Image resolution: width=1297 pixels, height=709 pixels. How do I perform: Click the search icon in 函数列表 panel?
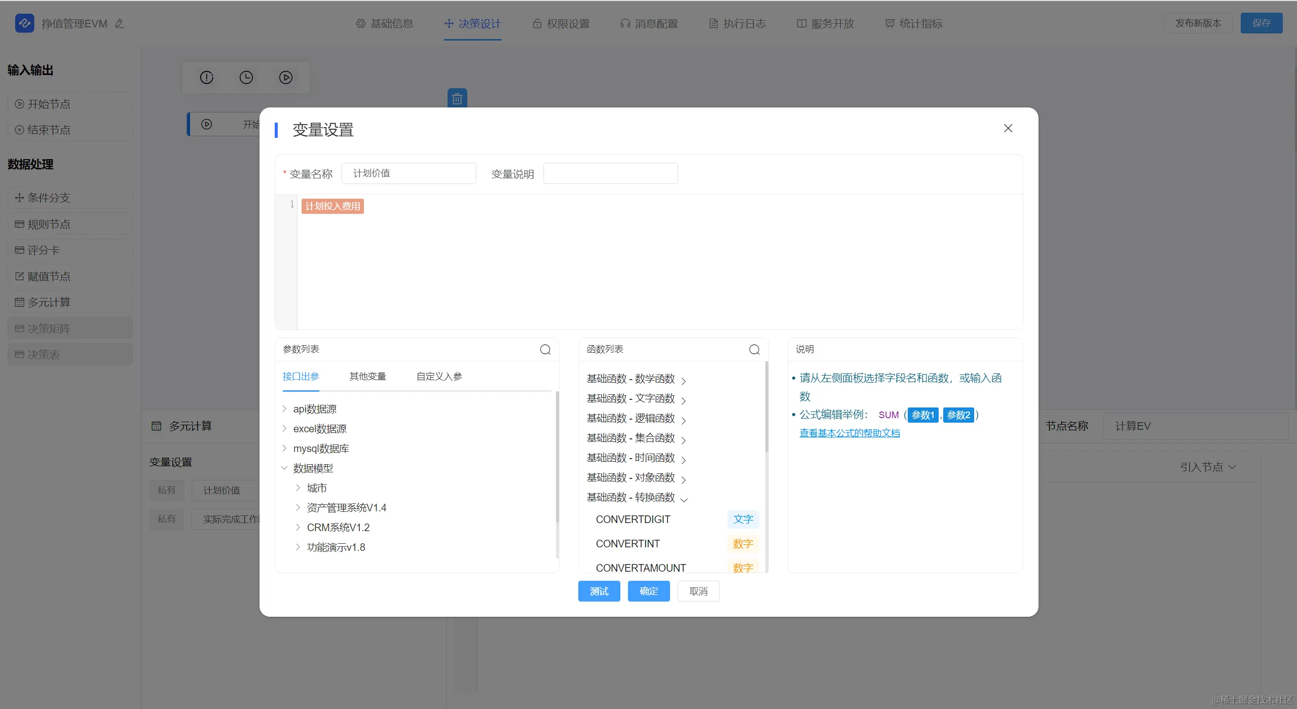click(754, 350)
